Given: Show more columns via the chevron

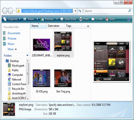Looking at the screenshot, I should click(x=88, y=26).
